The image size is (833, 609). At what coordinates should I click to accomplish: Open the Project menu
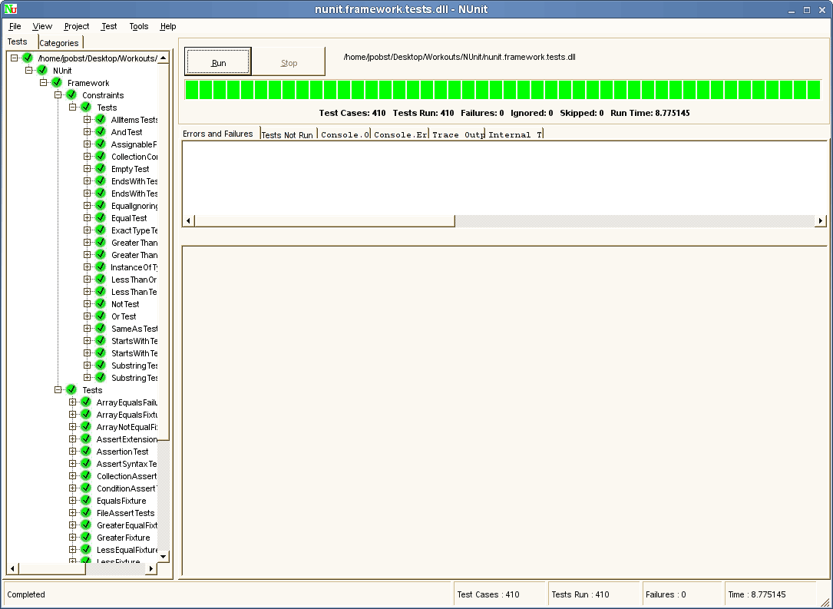tap(77, 26)
